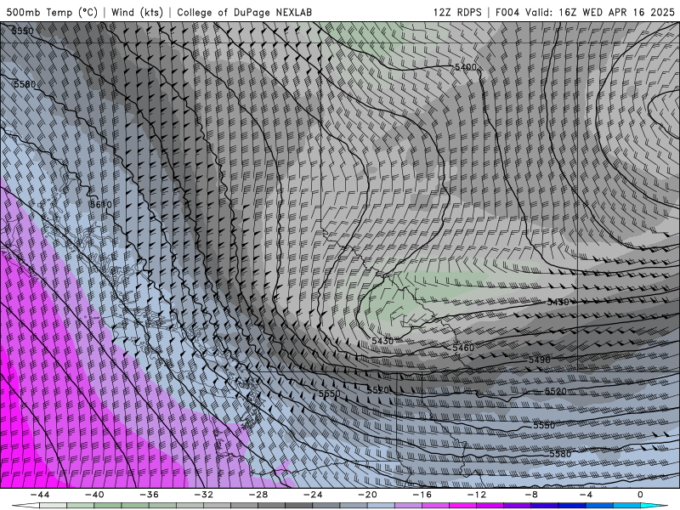
Task: Click the '12Z RDPS' model run label
Action: 457,12
